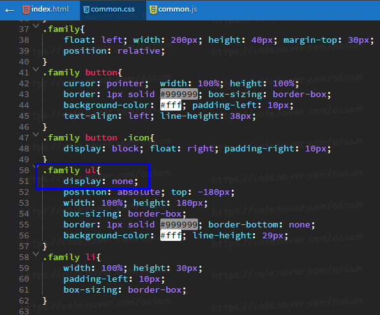Click 'border-box' value on line 61
380x315 pixels.
(x=155, y=290)
